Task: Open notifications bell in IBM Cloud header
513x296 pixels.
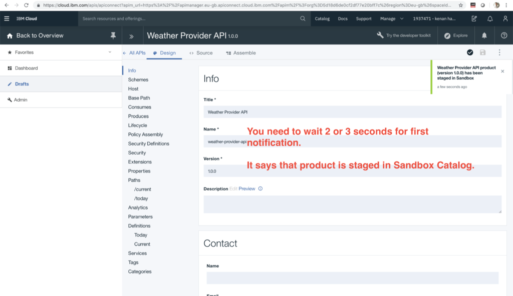Action: click(x=490, y=18)
